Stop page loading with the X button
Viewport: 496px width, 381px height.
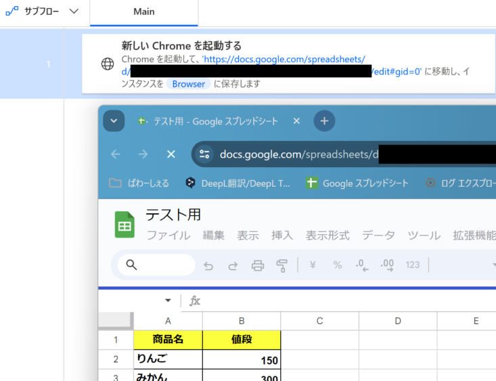[171, 154]
